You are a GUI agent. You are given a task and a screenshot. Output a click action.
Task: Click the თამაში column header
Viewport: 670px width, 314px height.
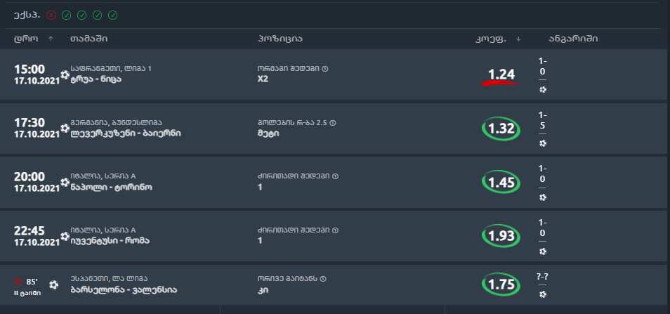pos(88,39)
